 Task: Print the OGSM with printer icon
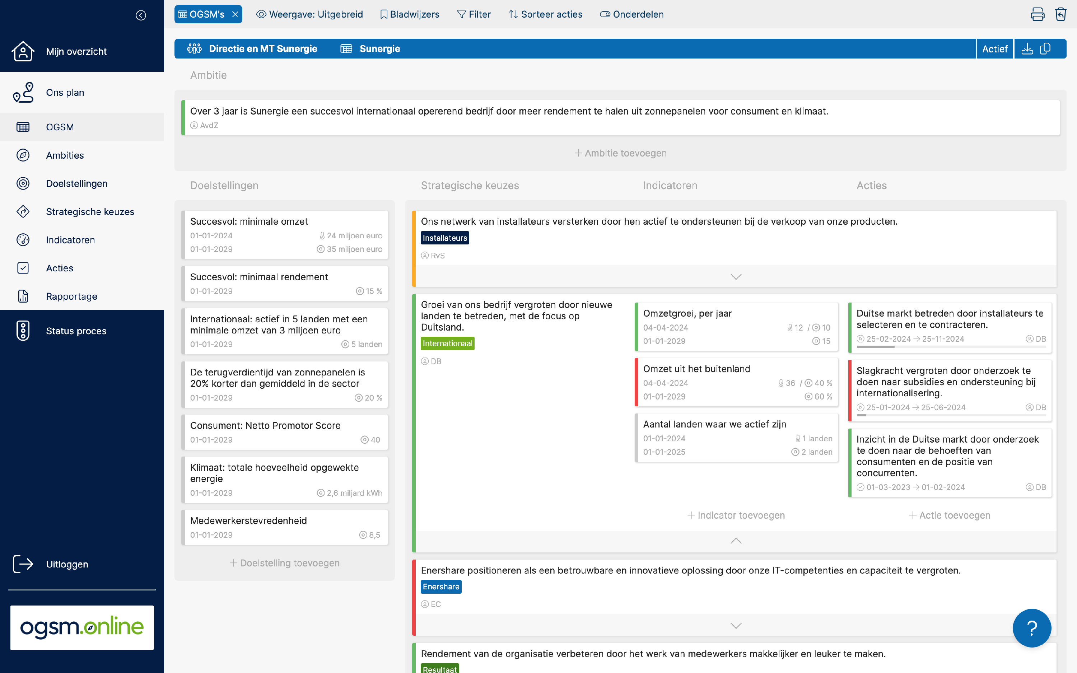pyautogui.click(x=1038, y=14)
